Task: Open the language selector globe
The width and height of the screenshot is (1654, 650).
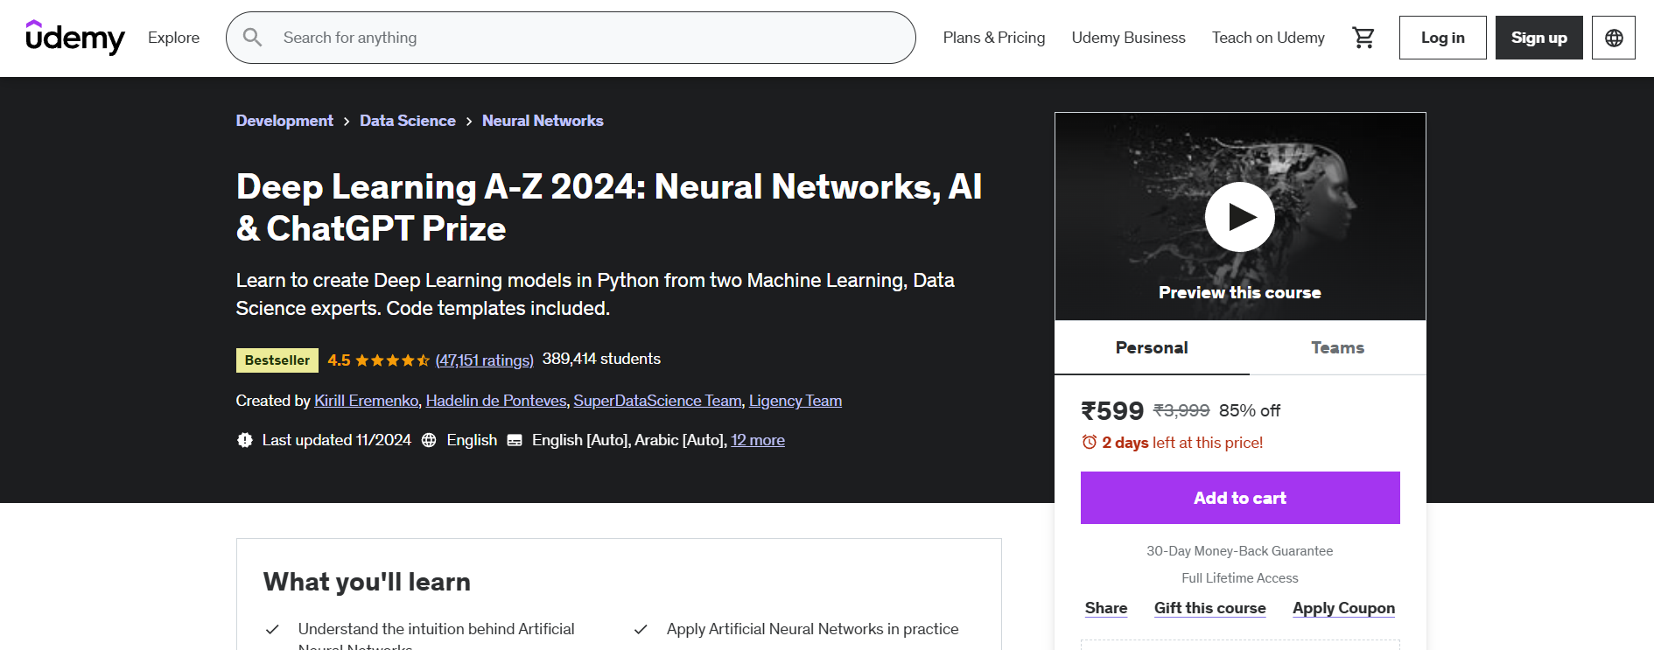Action: pos(1614,38)
